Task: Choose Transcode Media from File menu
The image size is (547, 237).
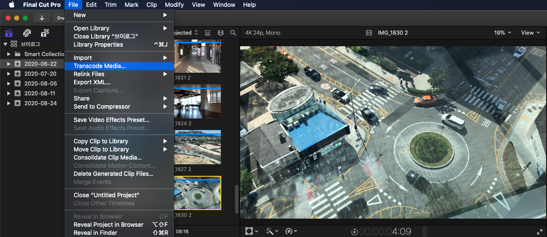Action: click(119, 66)
